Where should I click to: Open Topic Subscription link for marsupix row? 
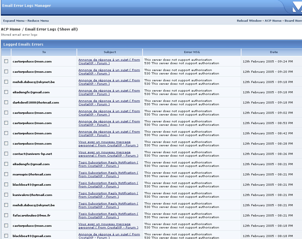(x=108, y=174)
